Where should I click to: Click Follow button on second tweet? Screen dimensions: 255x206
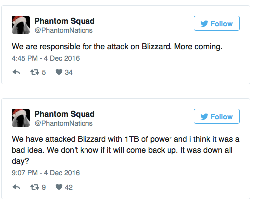point(217,116)
